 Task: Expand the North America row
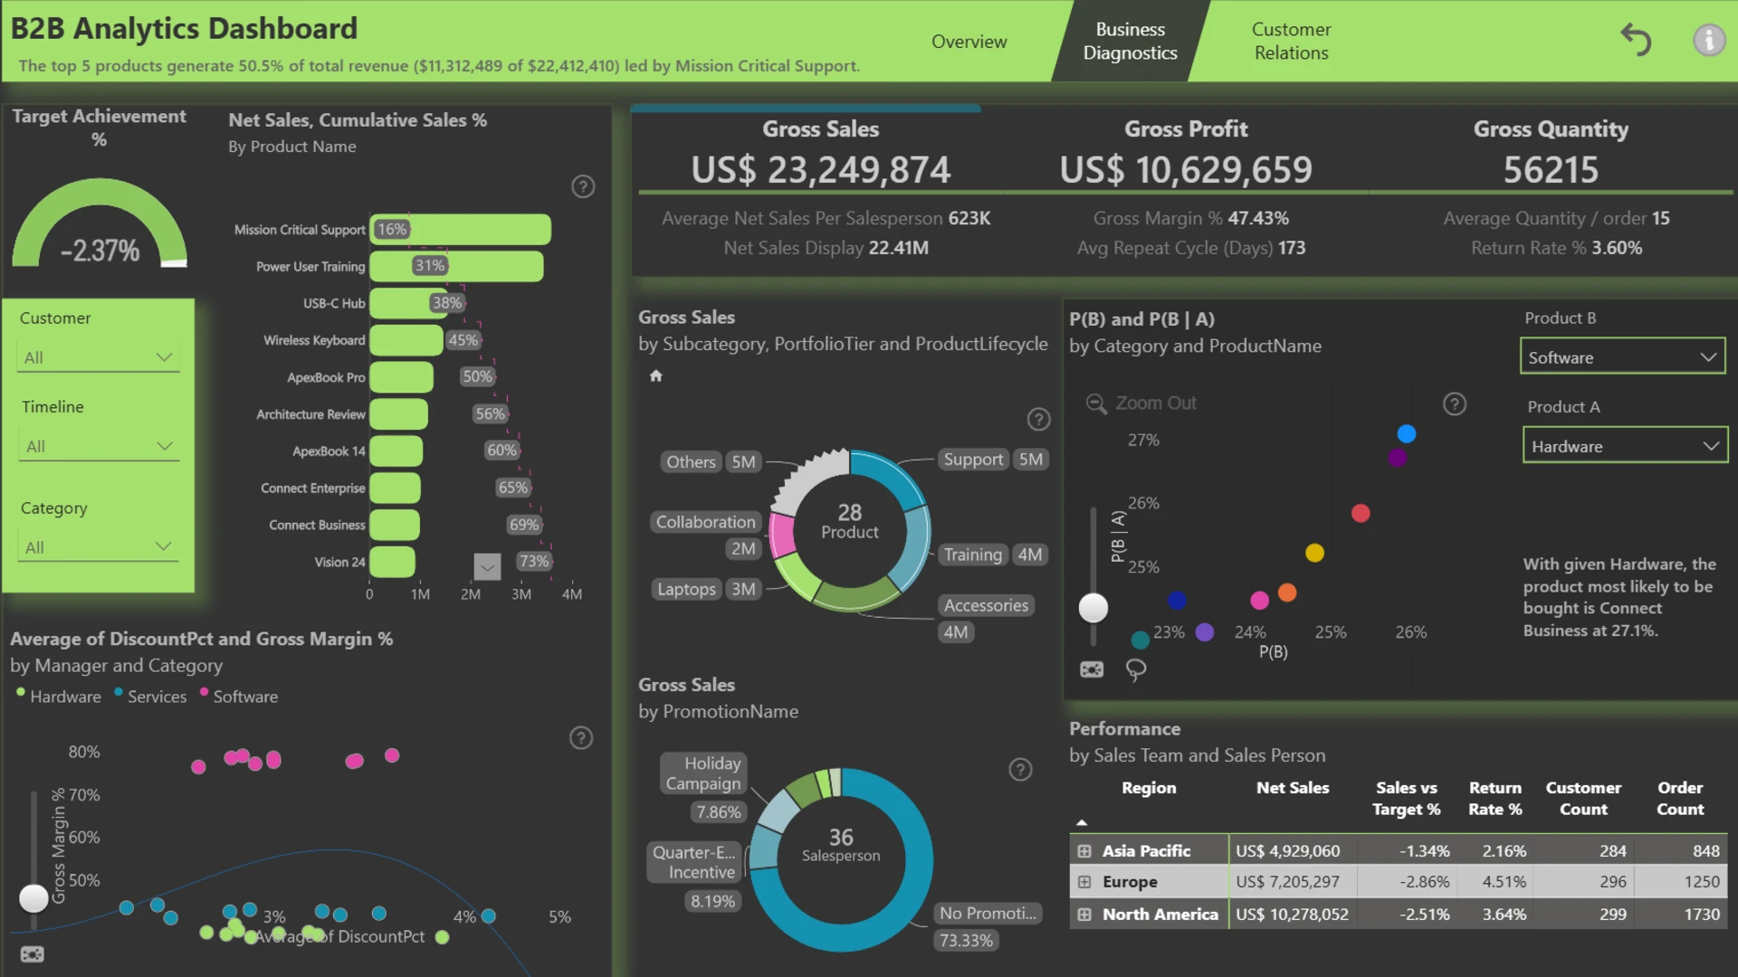click(1084, 915)
